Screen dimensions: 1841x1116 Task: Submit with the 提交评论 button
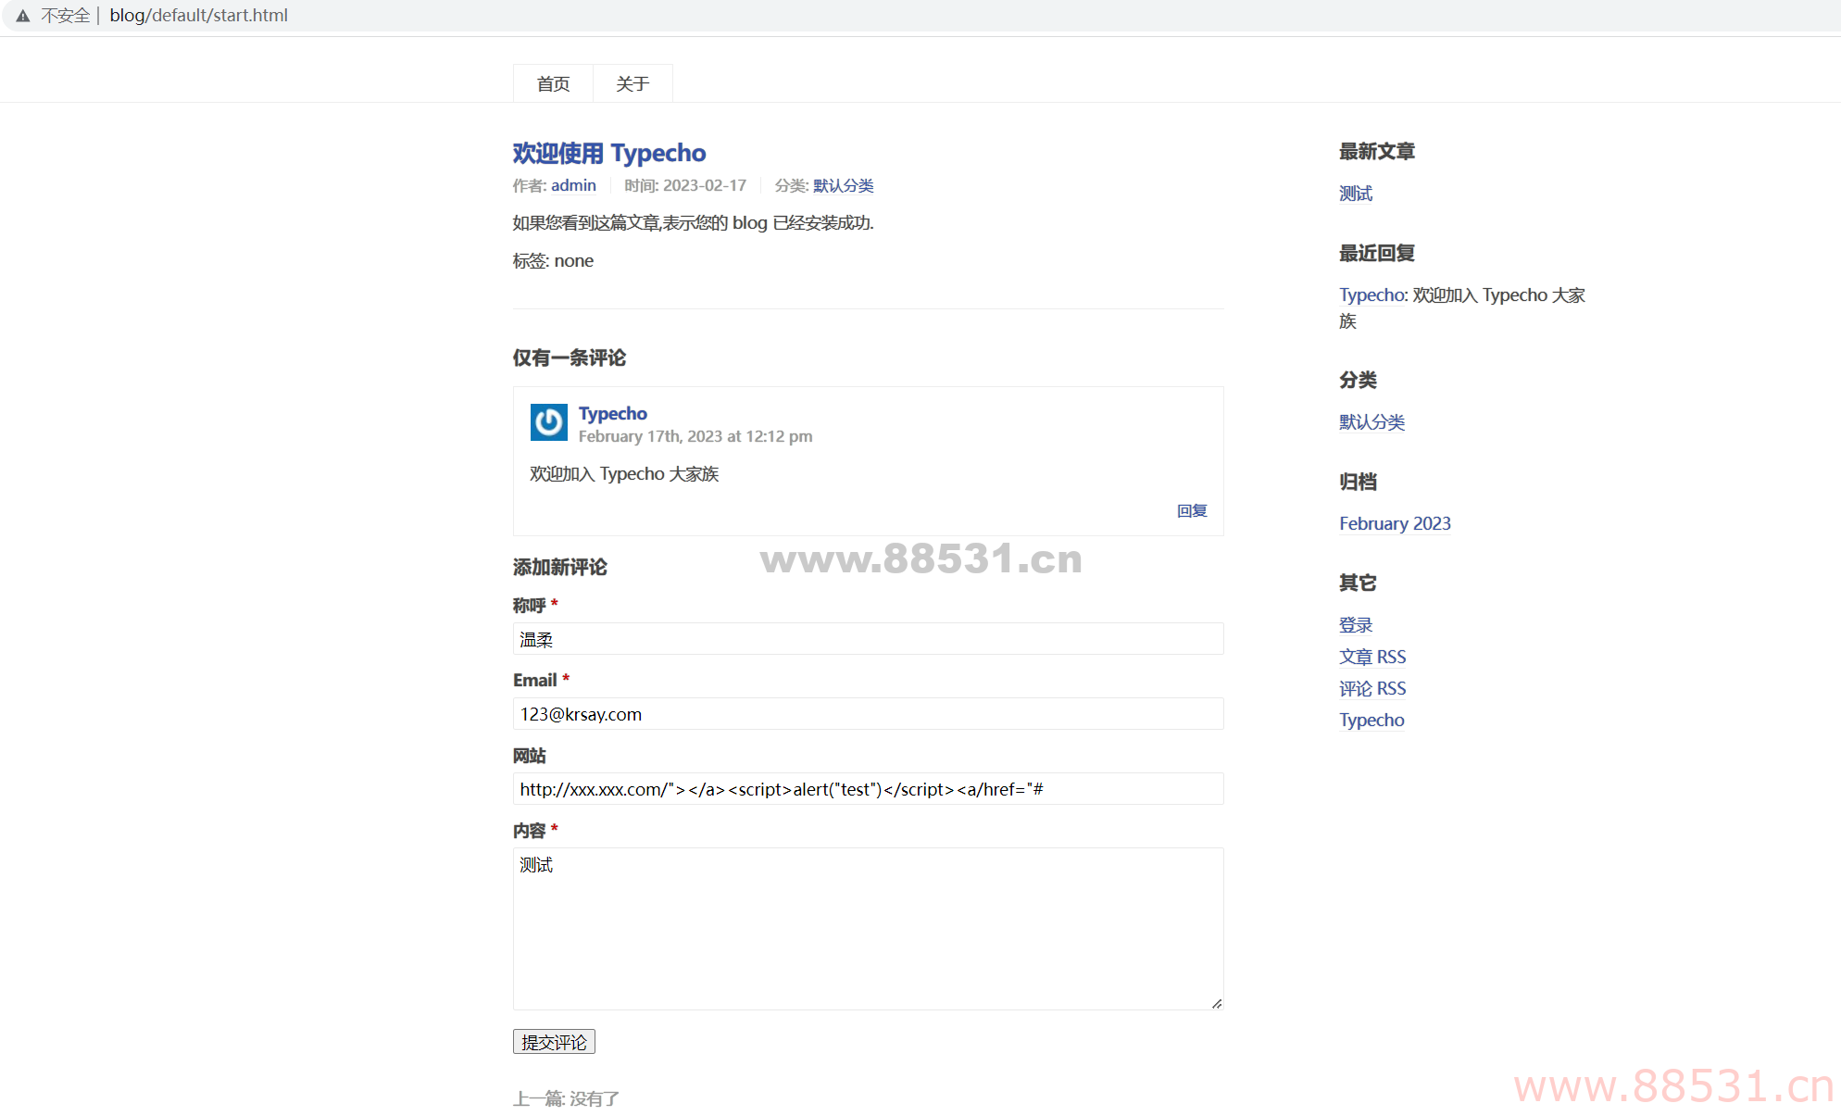point(554,1042)
